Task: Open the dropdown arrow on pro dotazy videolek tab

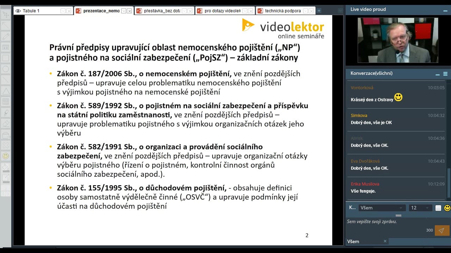Action: (245, 11)
